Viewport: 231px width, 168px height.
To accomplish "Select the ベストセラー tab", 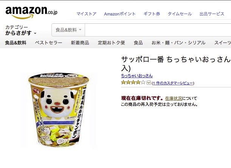I will click(x=49, y=43).
